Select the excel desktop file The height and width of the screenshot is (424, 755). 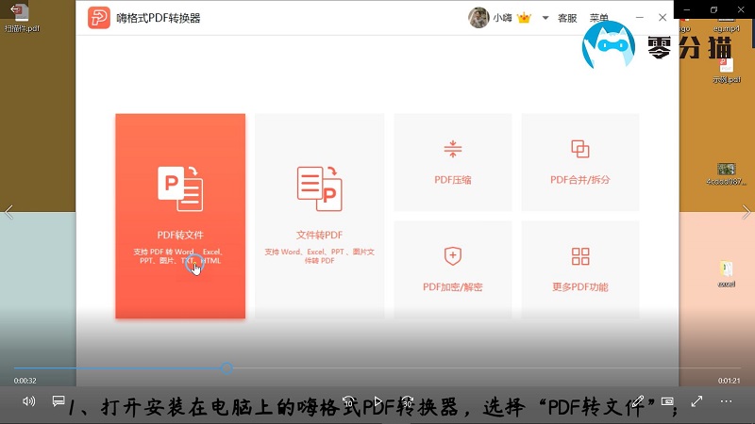[x=726, y=274]
